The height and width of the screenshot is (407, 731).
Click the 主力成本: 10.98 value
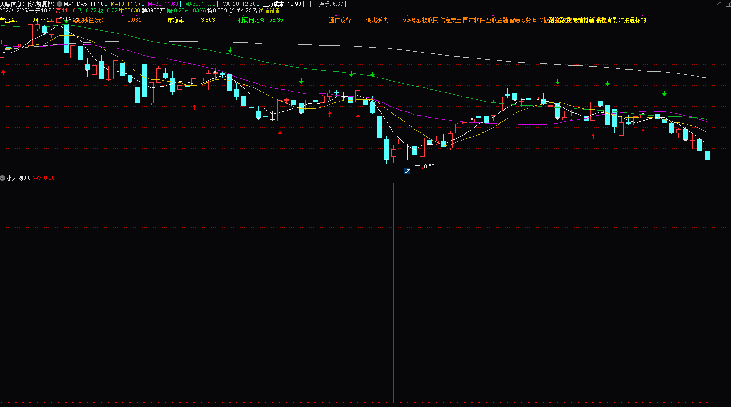tap(282, 4)
